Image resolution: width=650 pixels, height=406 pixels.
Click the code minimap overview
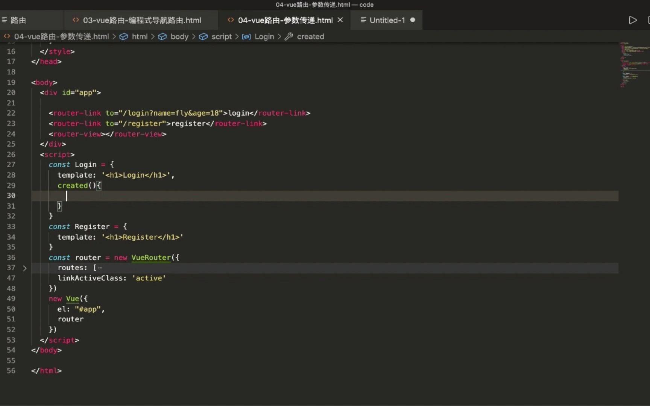634,65
